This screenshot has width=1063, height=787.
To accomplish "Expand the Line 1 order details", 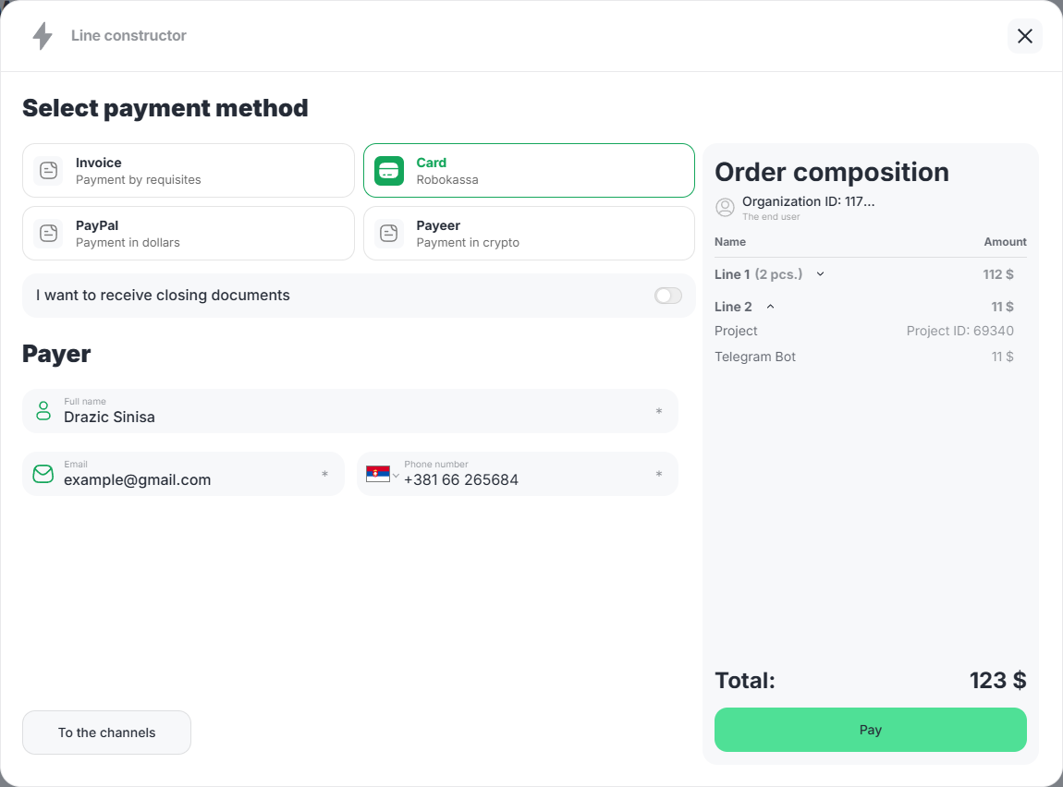I will pyautogui.click(x=820, y=274).
